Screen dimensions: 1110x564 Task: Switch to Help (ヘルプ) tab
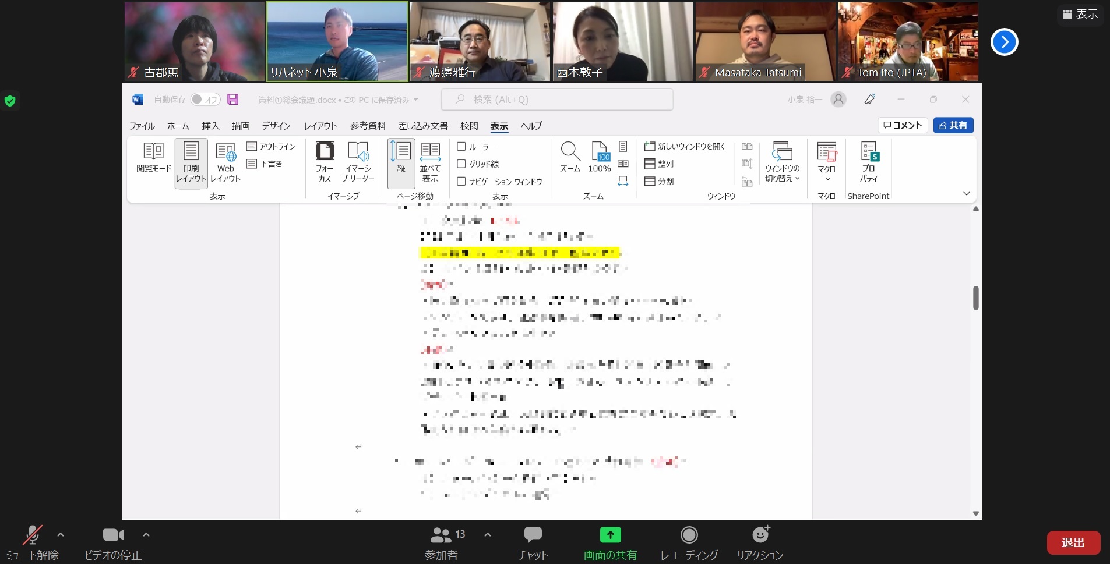point(531,126)
